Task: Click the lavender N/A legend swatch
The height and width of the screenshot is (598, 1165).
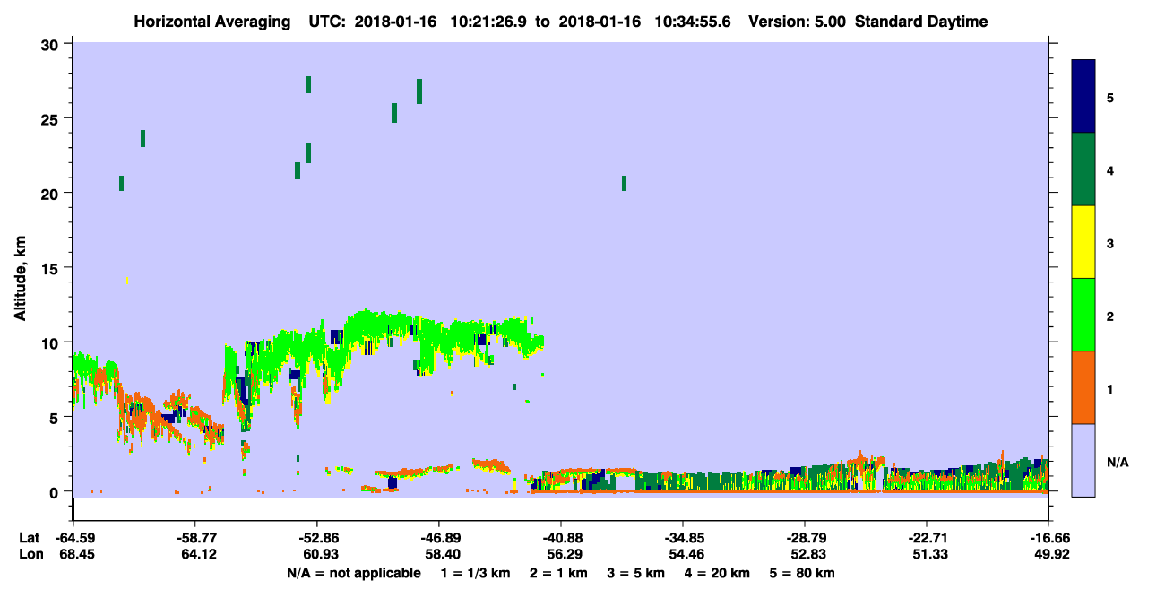Action: (1083, 460)
